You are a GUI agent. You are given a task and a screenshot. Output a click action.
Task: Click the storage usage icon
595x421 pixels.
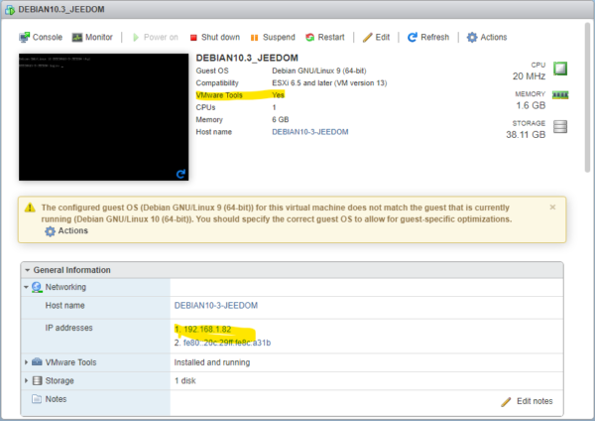pyautogui.click(x=560, y=126)
